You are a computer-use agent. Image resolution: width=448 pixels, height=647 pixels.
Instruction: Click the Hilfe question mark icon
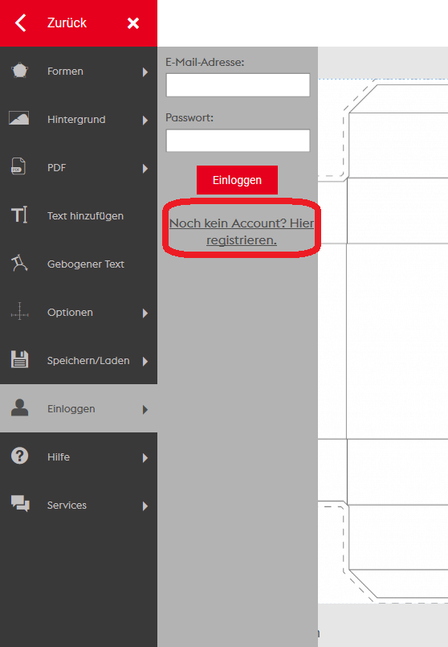coord(19,456)
